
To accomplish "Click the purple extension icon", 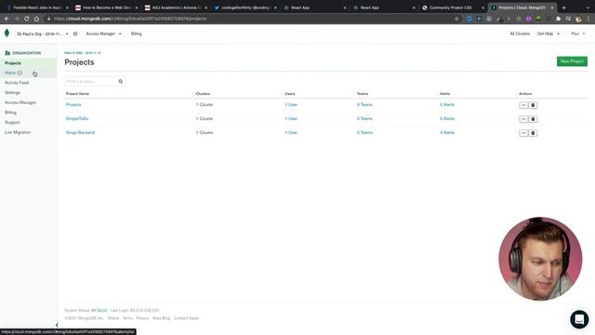I will [x=529, y=19].
